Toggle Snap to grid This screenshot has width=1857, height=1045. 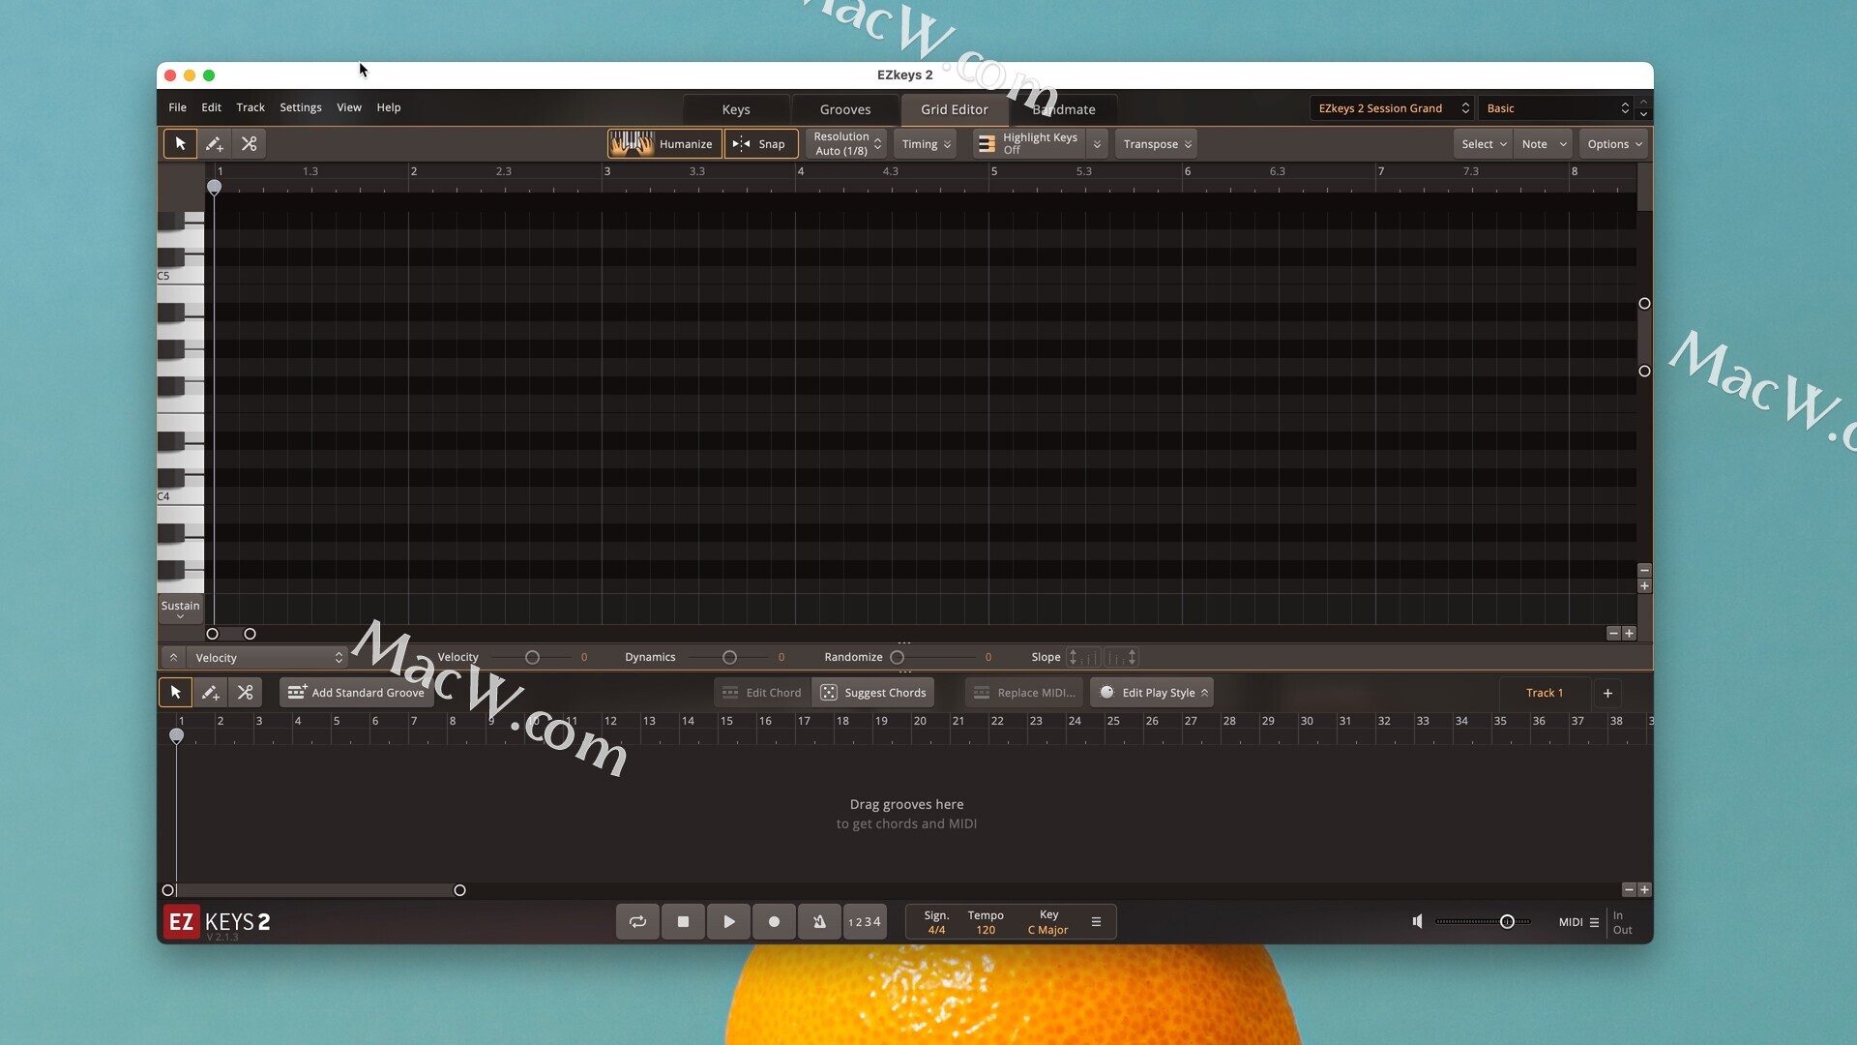[761, 143]
